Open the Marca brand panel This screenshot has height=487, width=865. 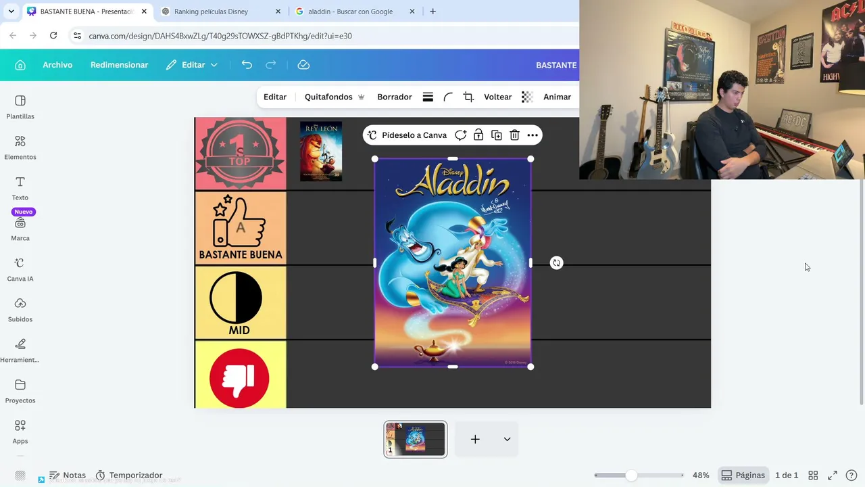[x=20, y=229]
